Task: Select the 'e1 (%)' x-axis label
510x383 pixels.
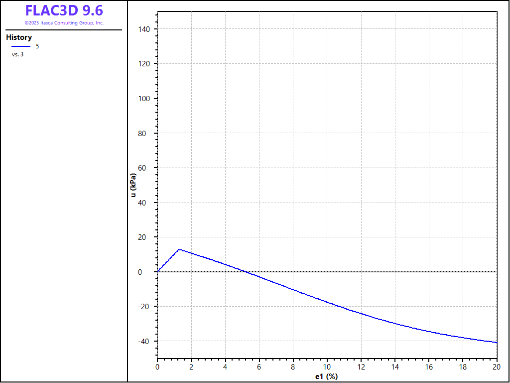Action: point(327,376)
